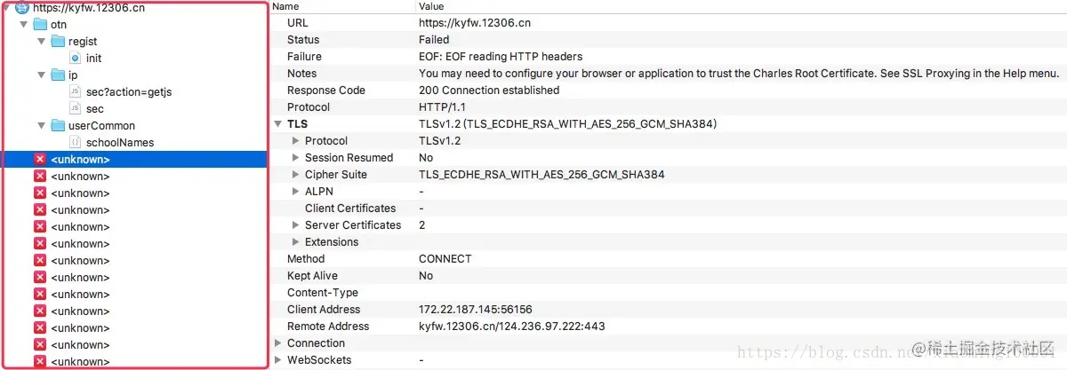Select the sec request in tree
Image resolution: width=1067 pixels, height=370 pixels.
pyautogui.click(x=95, y=108)
